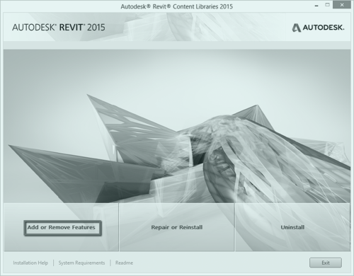Viewport: 354px width, 276px height.
Task: Choose Add or Remove Features
Action: coord(62,228)
